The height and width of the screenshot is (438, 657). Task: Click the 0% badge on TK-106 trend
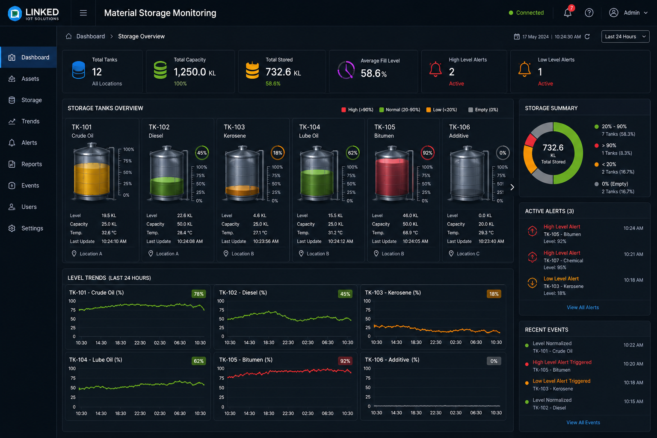(x=494, y=361)
